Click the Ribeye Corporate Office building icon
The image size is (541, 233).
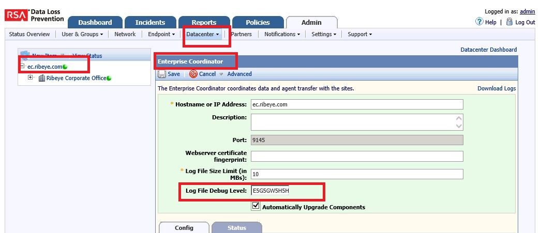[x=41, y=78]
